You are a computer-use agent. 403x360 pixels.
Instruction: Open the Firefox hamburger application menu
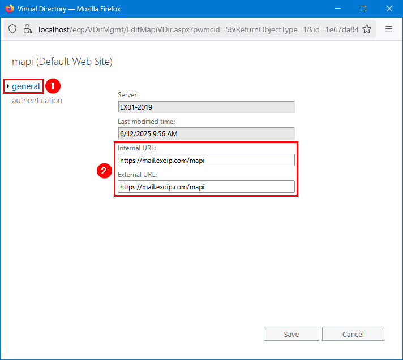389,29
